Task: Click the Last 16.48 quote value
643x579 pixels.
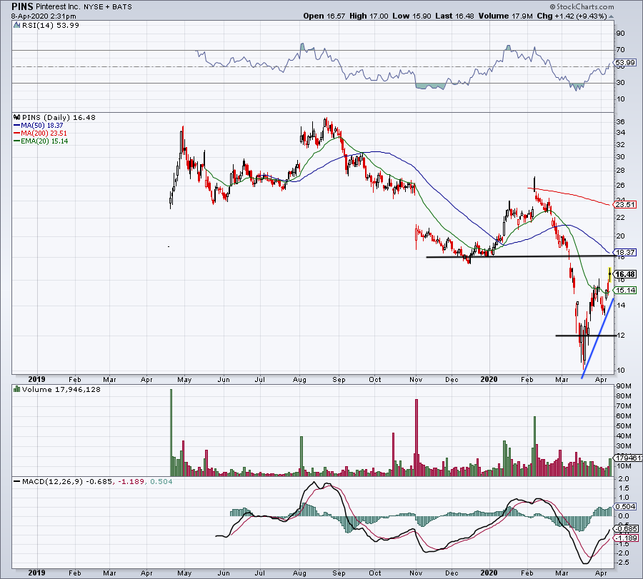Action: coord(454,16)
